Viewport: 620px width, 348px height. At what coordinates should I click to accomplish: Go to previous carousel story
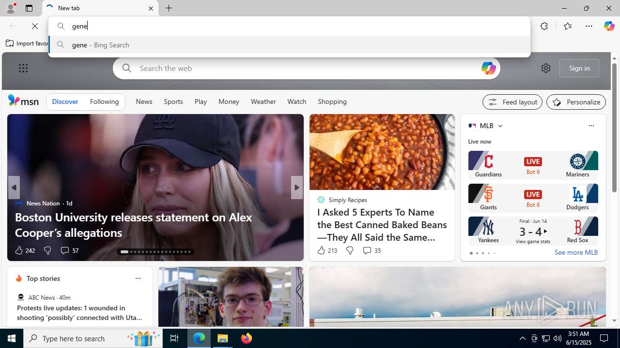(14, 188)
